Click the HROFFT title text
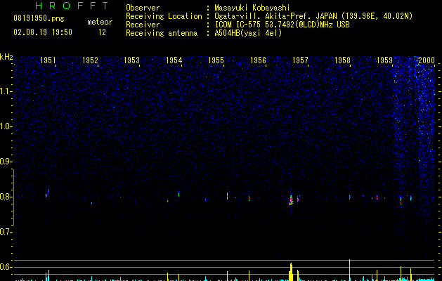The image size is (442, 281). (x=72, y=6)
